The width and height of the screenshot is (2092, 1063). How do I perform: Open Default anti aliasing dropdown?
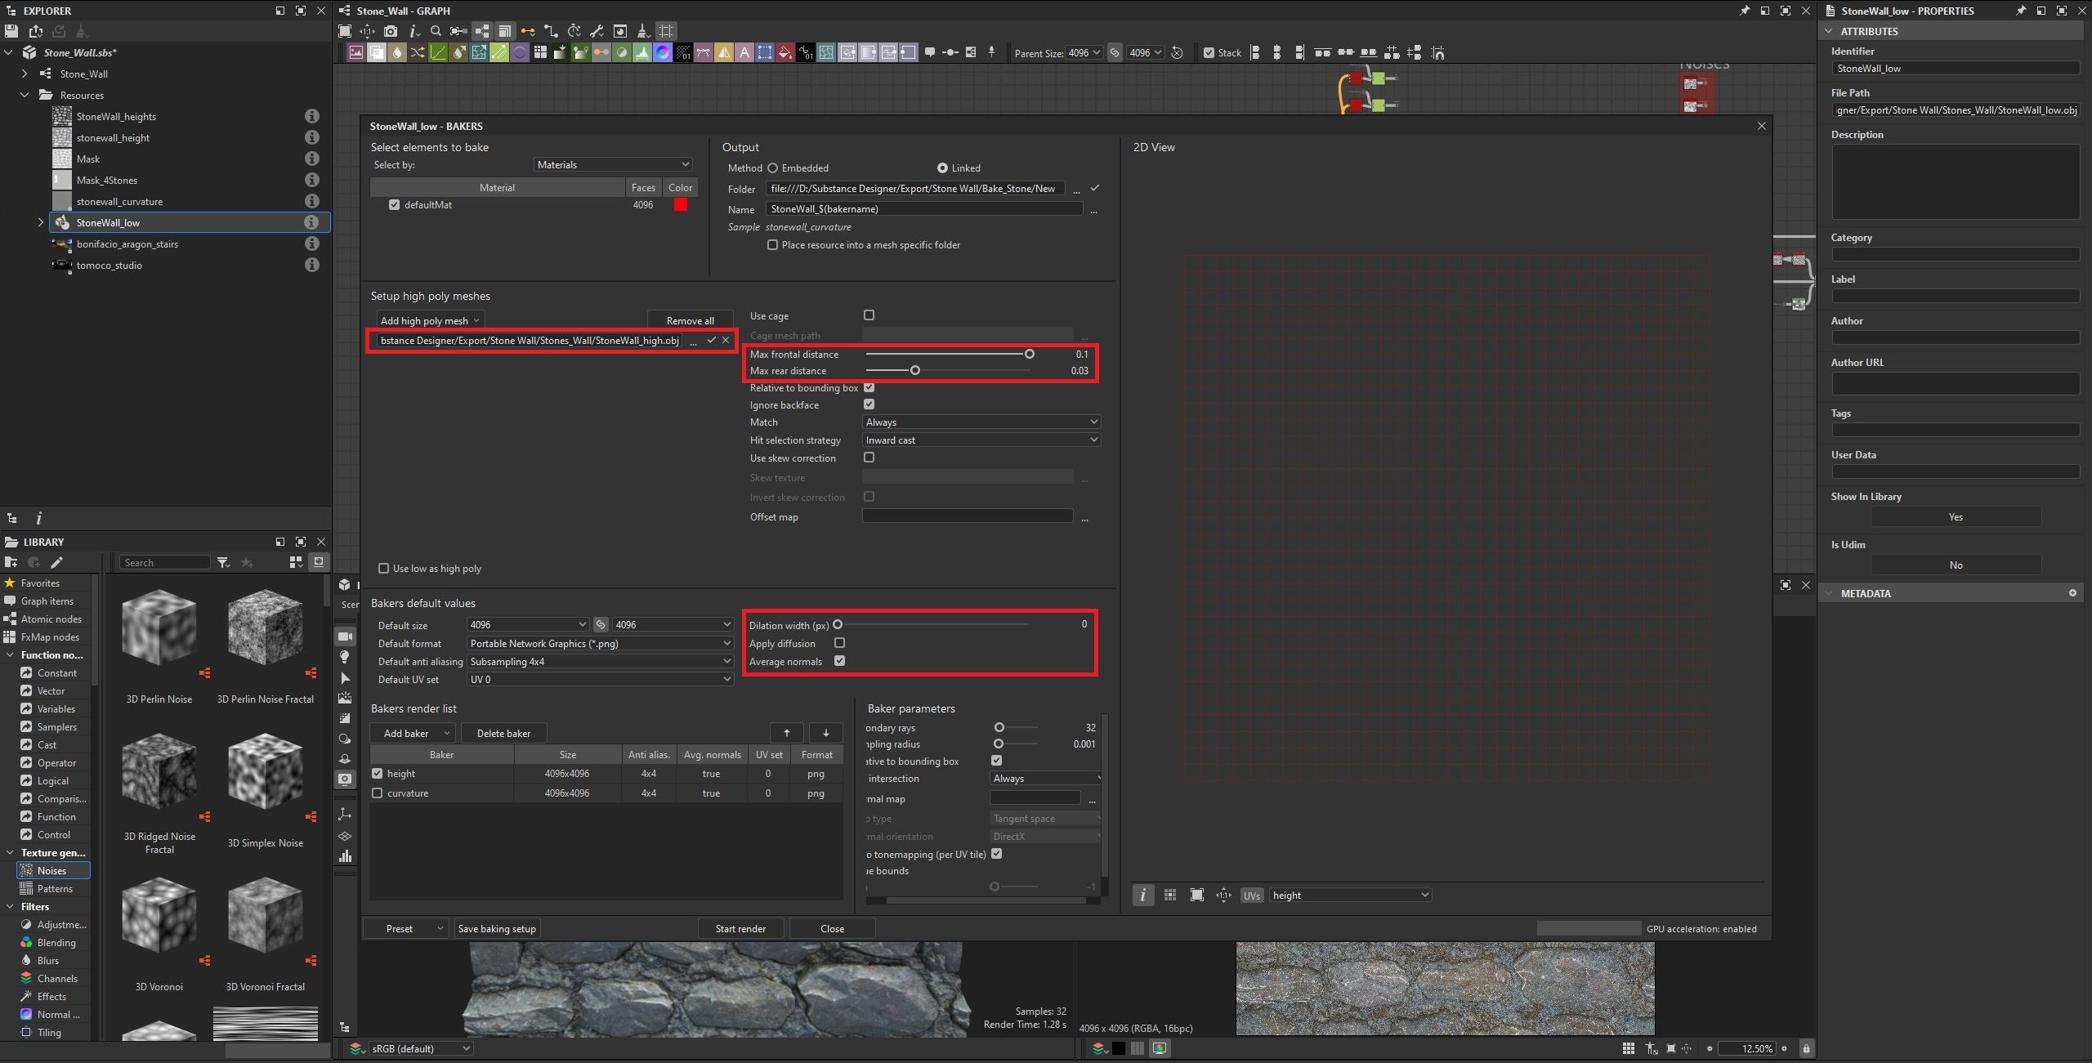pyautogui.click(x=600, y=661)
